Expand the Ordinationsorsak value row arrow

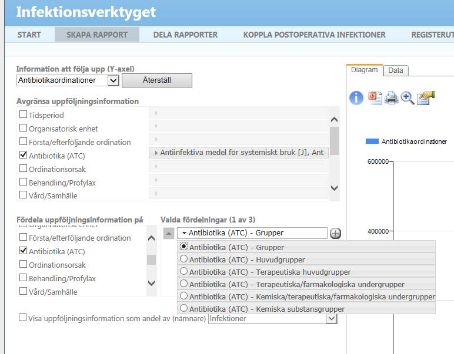point(156,167)
